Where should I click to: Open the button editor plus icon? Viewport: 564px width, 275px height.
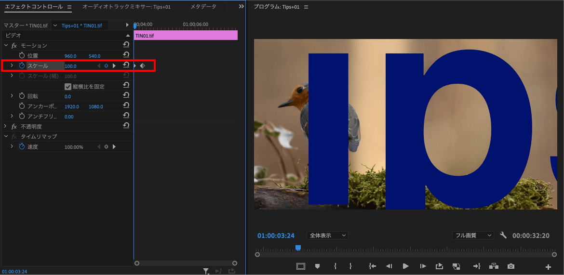548,267
